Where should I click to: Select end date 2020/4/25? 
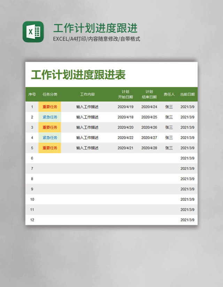(149, 117)
